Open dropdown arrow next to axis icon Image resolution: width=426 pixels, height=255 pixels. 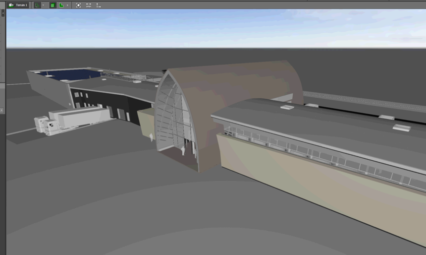click(x=43, y=5)
